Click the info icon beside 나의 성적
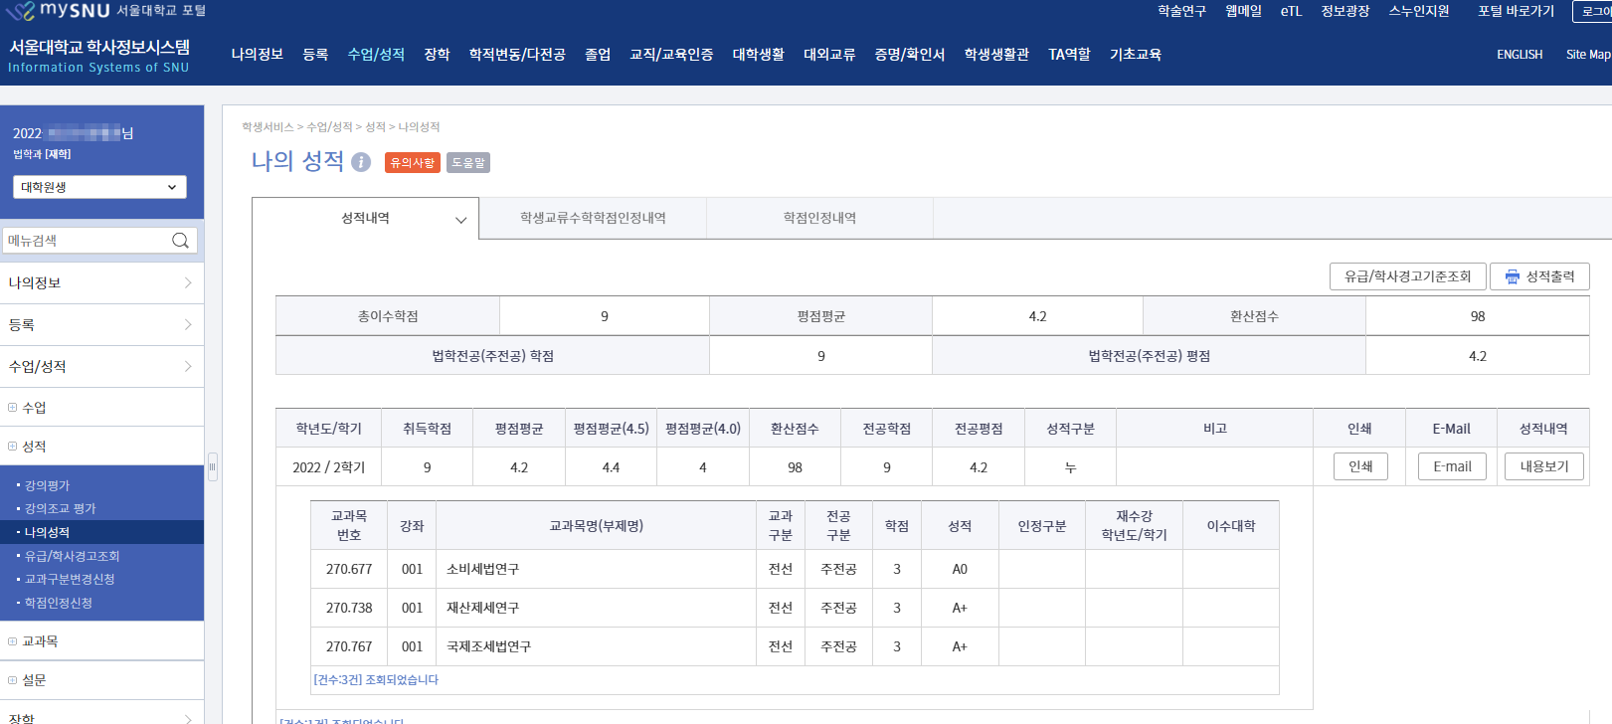The image size is (1612, 724). pos(361,162)
